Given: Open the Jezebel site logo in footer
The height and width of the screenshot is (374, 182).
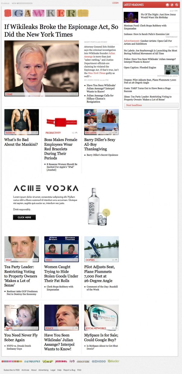Looking at the screenshot, I should coord(61,361).
